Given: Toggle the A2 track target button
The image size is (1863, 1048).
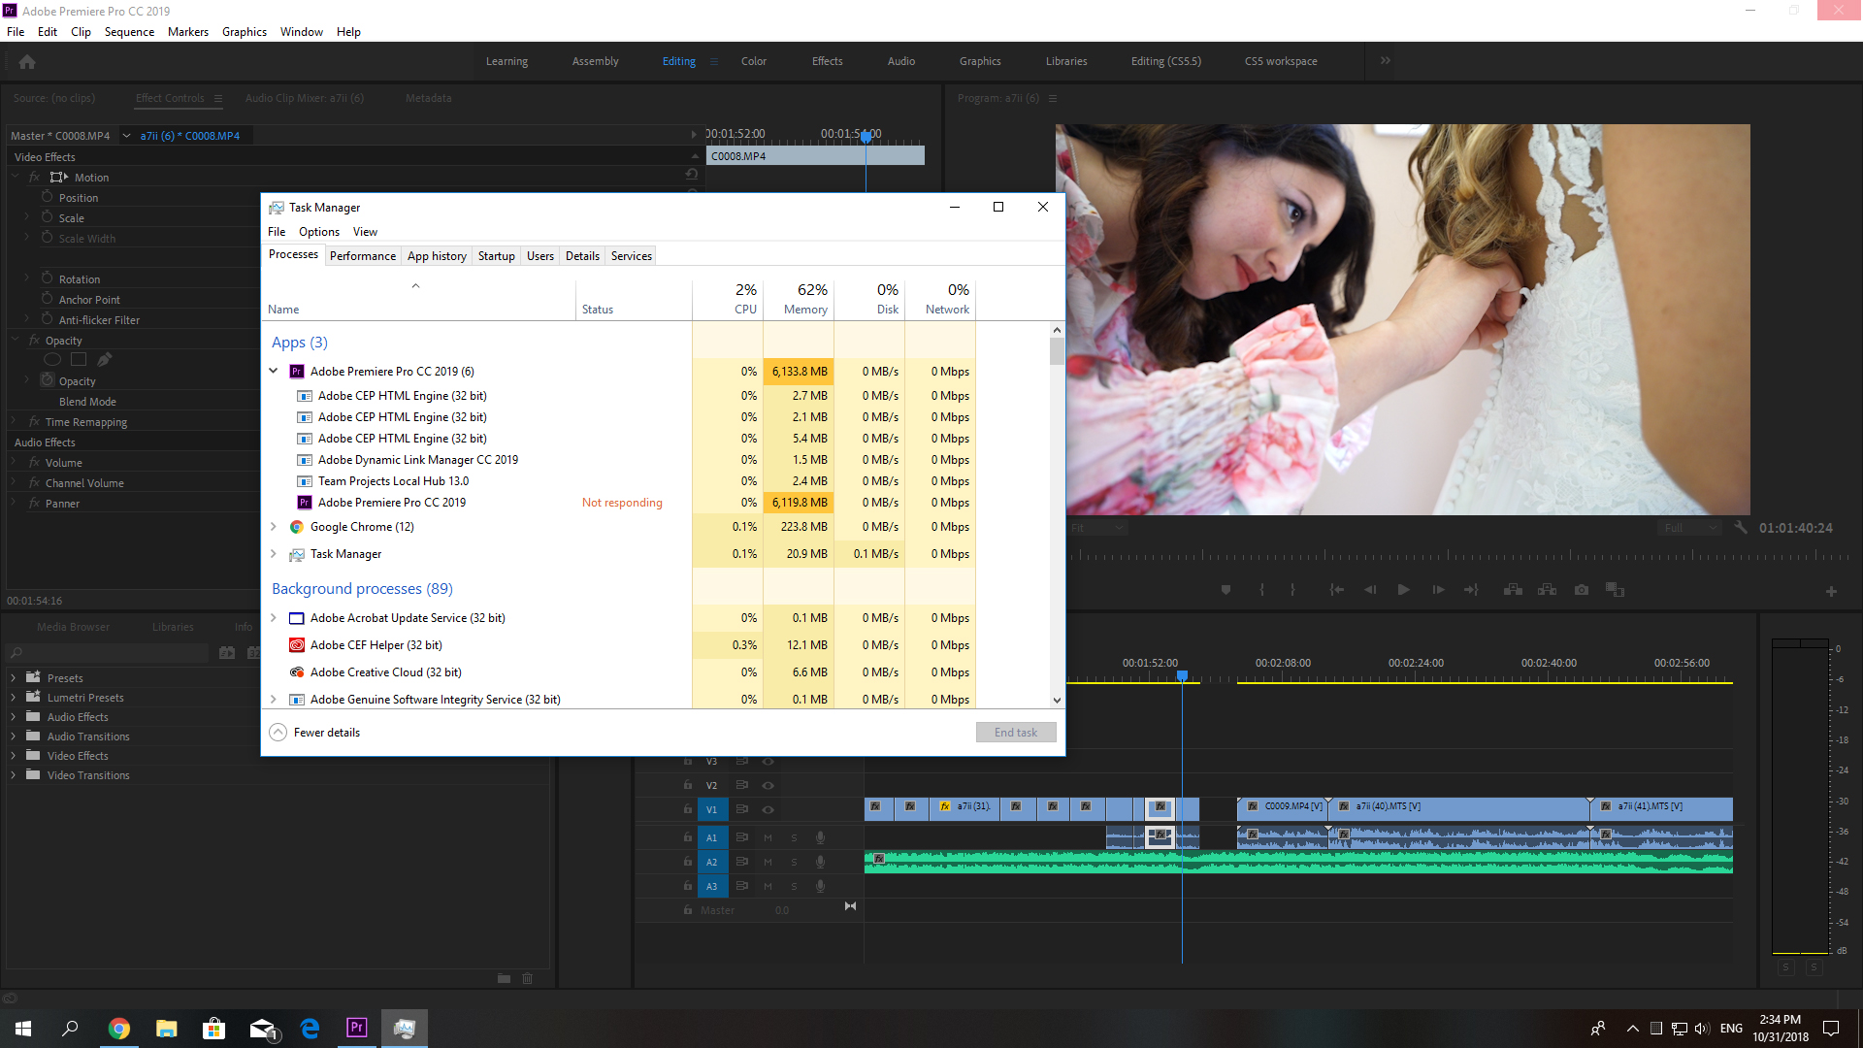Looking at the screenshot, I should coord(711,862).
